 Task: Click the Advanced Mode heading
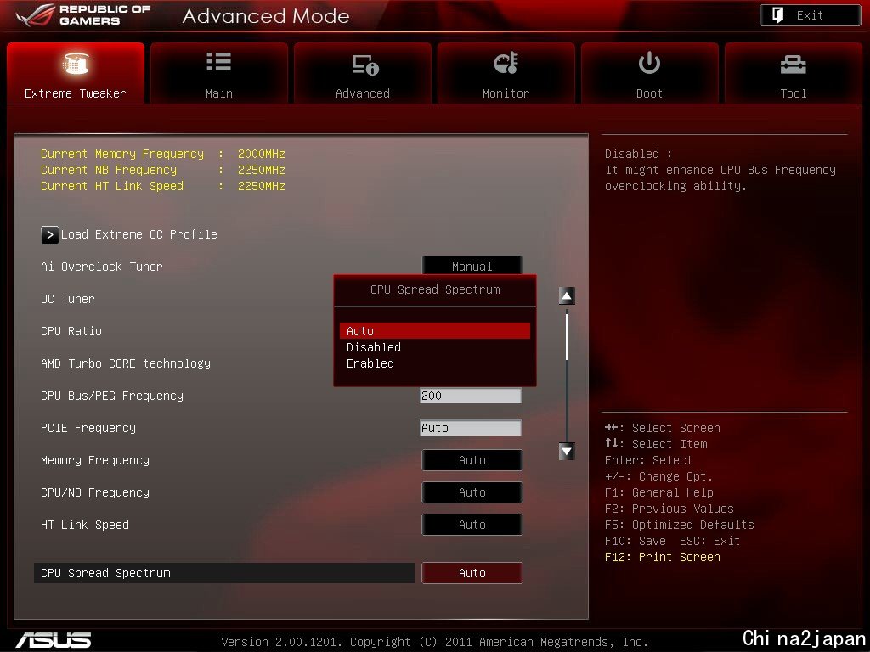(x=266, y=16)
